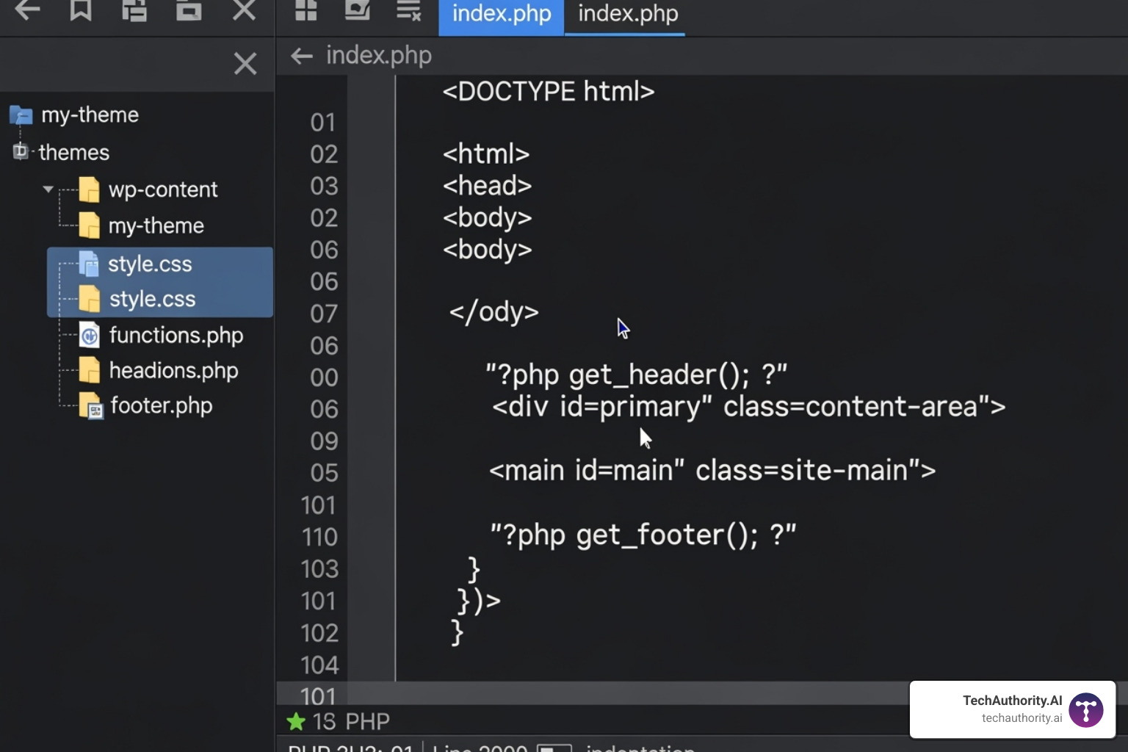
Task: Click line number 110 in the gutter
Action: coord(319,538)
